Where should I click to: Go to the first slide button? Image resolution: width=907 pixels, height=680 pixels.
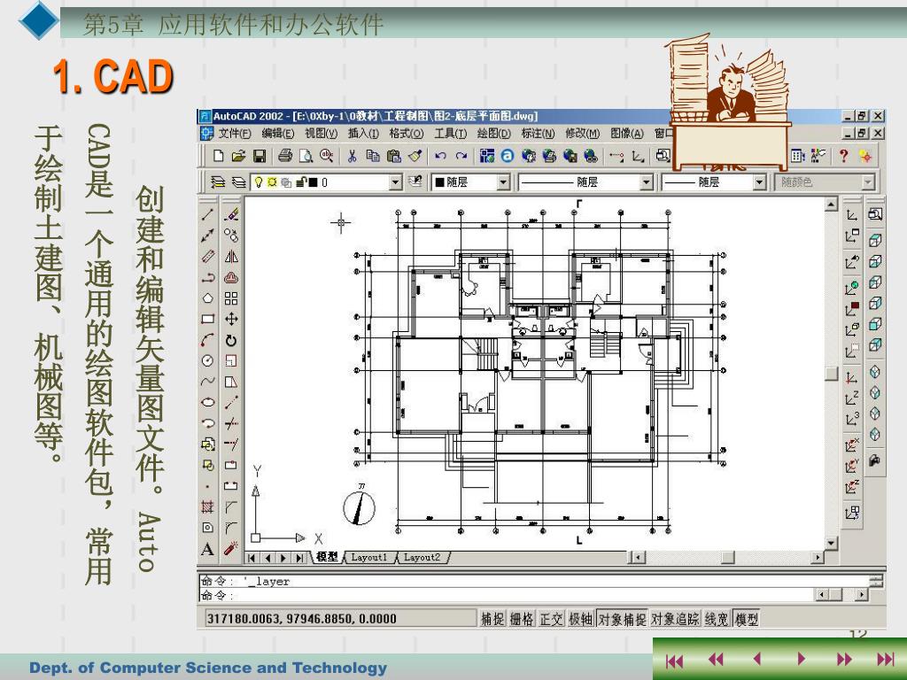click(673, 661)
